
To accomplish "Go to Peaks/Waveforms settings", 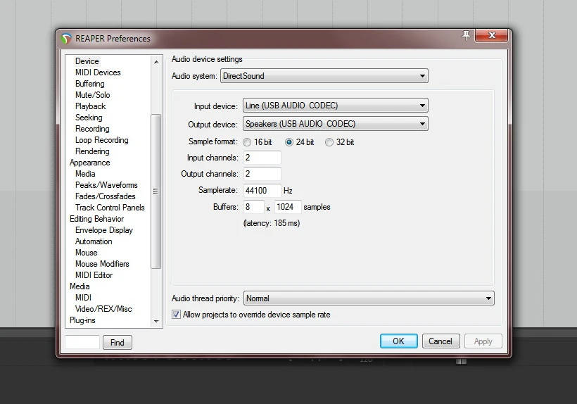I will click(106, 185).
